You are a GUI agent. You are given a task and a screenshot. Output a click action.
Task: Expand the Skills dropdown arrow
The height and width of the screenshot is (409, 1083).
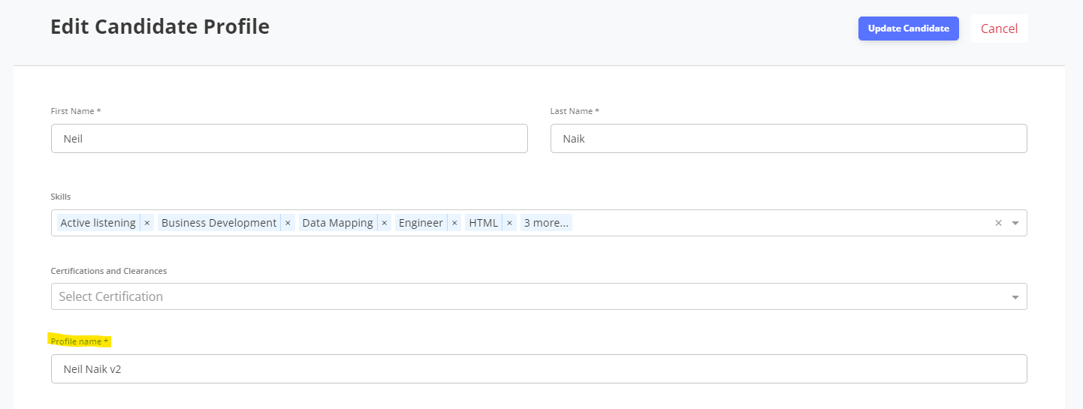1015,223
